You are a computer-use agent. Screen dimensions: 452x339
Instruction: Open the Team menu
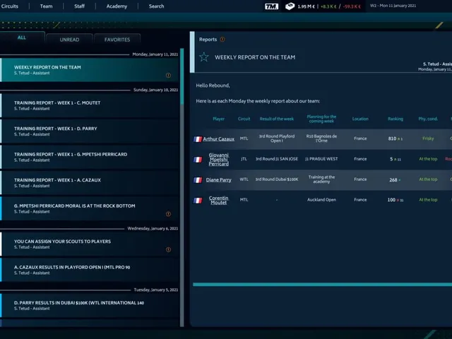click(46, 6)
